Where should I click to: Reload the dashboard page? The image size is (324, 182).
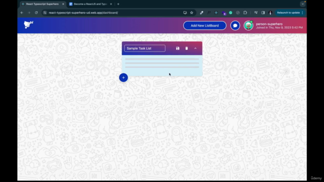click(x=36, y=13)
